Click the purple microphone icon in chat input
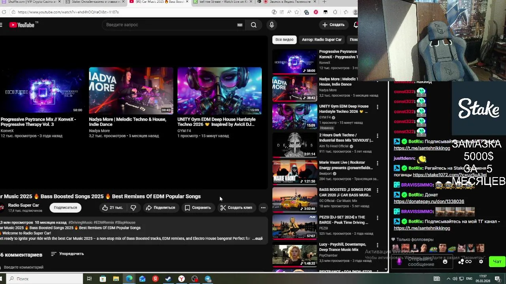The height and width of the screenshot is (284, 506). point(399,261)
